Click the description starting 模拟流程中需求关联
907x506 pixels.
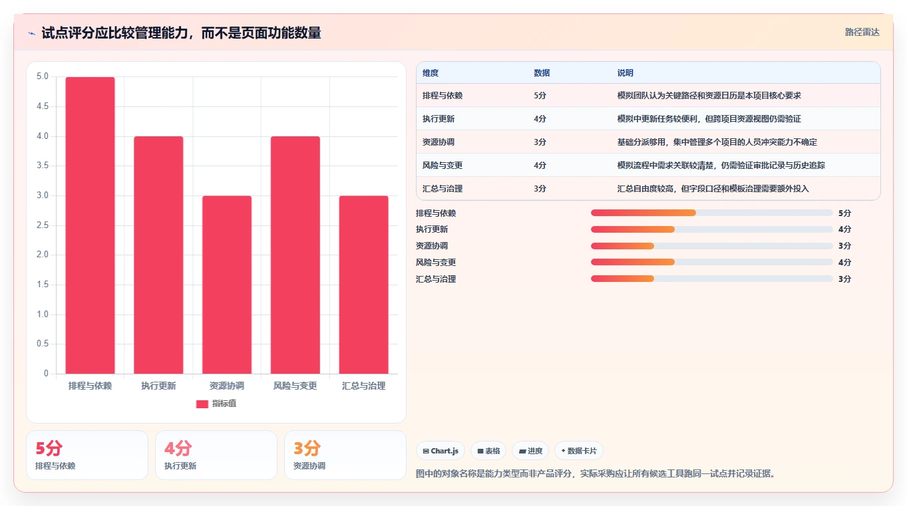coord(721,166)
